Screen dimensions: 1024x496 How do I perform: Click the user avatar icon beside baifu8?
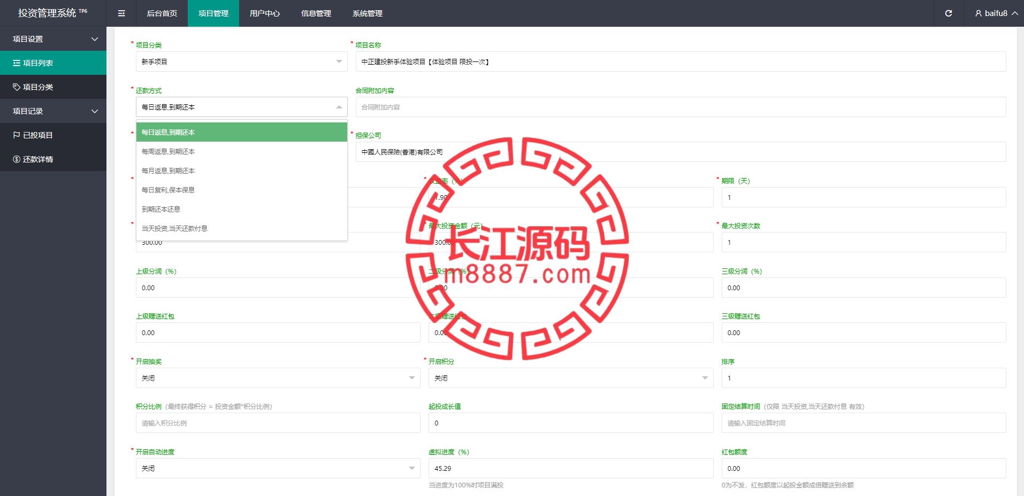[x=979, y=13]
